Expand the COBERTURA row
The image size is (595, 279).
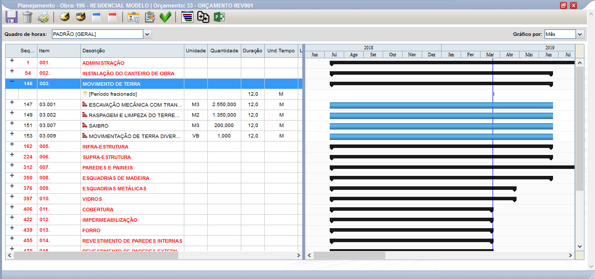pos(12,207)
